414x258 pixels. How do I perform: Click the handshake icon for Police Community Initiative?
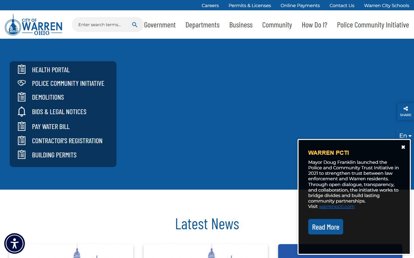tap(22, 83)
